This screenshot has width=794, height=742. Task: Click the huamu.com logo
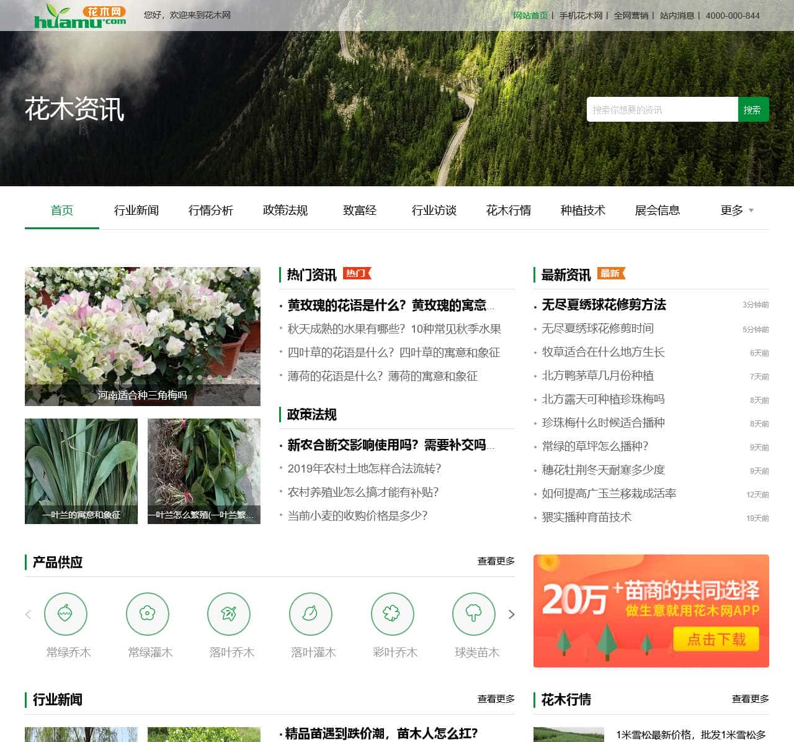[x=81, y=14]
